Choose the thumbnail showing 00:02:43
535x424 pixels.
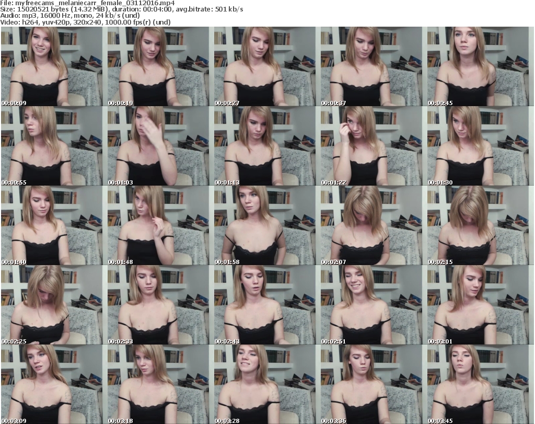point(265,305)
